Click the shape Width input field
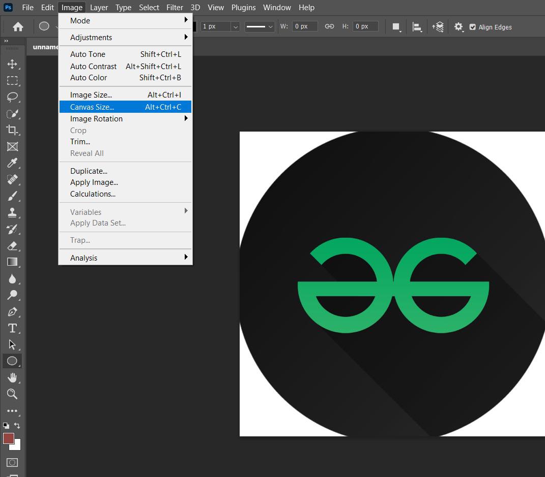 click(304, 26)
